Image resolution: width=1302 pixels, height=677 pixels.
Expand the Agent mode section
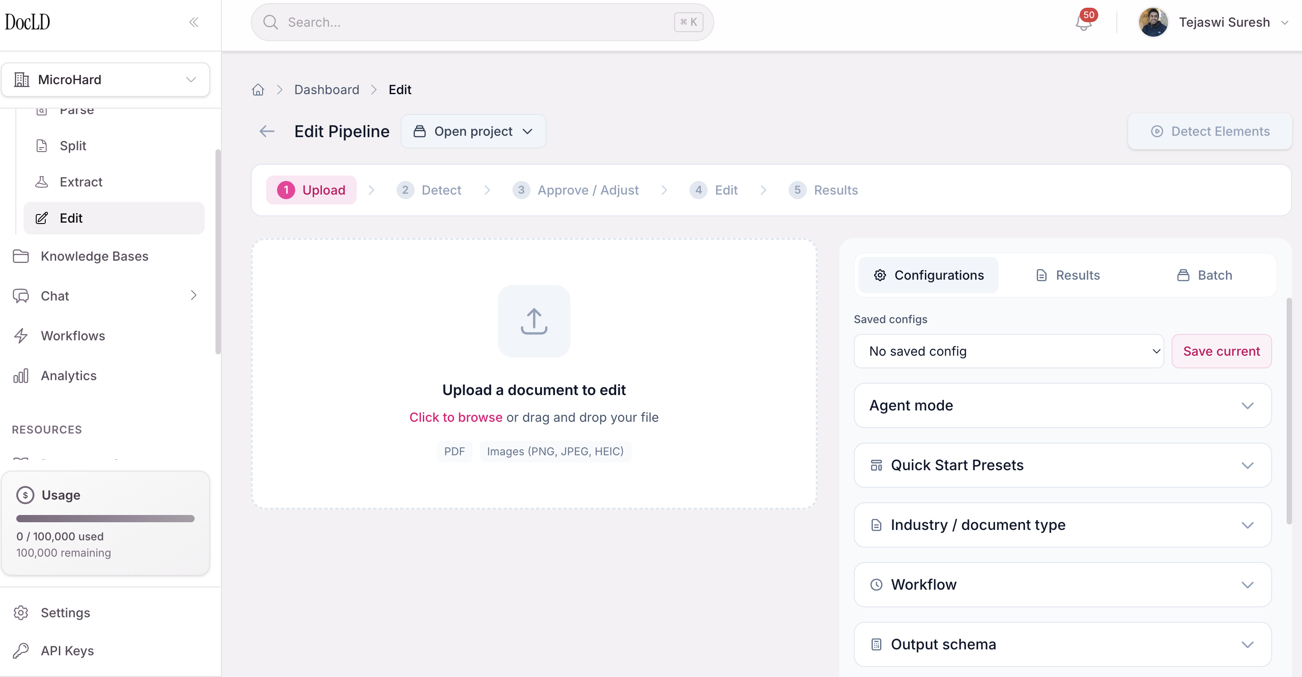click(x=1062, y=405)
